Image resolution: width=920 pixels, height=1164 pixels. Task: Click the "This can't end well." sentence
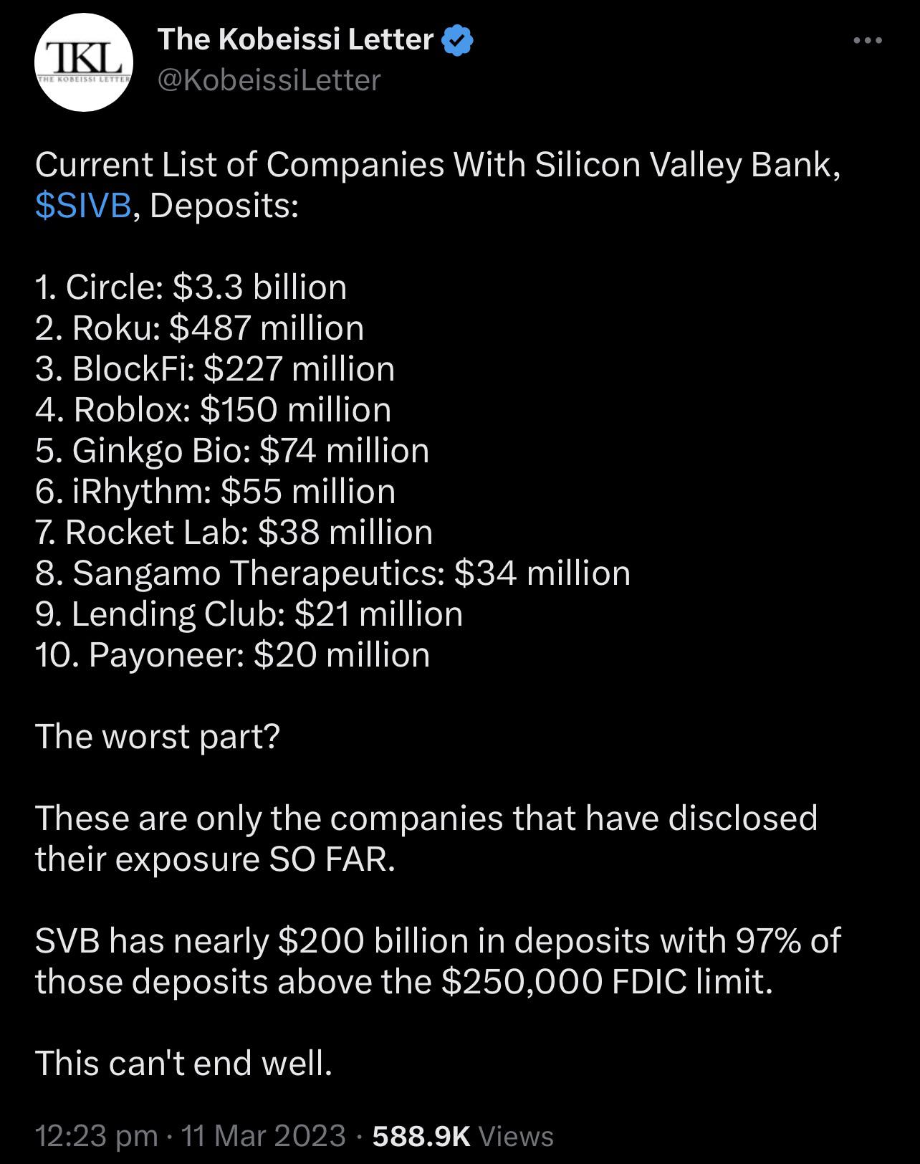point(183,1062)
